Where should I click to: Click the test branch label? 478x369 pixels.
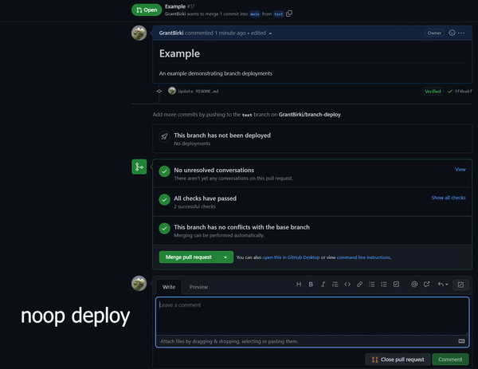point(278,14)
